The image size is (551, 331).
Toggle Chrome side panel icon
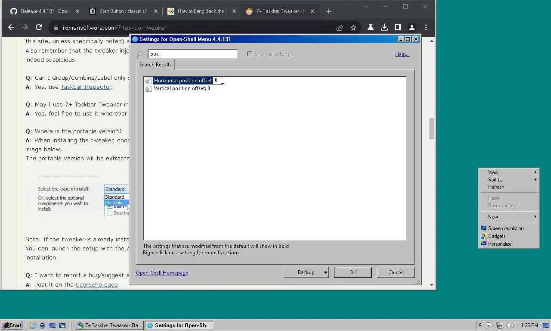point(398,27)
